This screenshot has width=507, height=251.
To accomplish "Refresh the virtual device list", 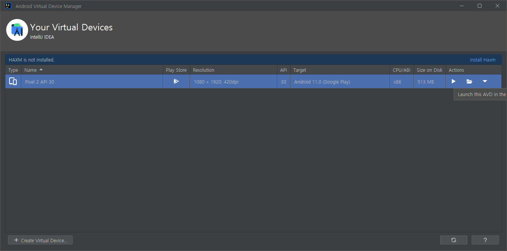I will 454,240.
